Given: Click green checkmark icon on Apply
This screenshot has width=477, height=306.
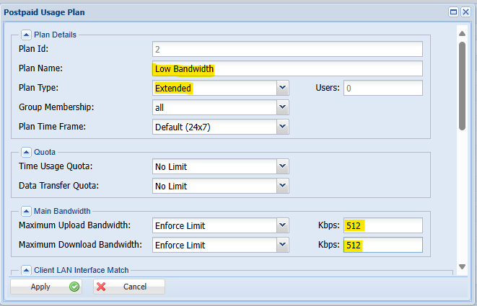Looking at the screenshot, I should click(x=74, y=287).
